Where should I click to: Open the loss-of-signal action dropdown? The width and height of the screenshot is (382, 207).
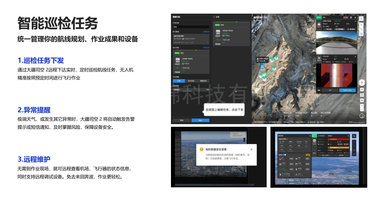tap(191, 90)
